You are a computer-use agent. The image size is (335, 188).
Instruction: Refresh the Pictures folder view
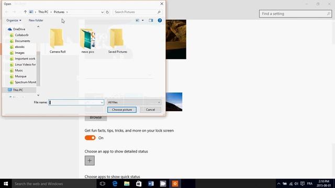pyautogui.click(x=107, y=12)
